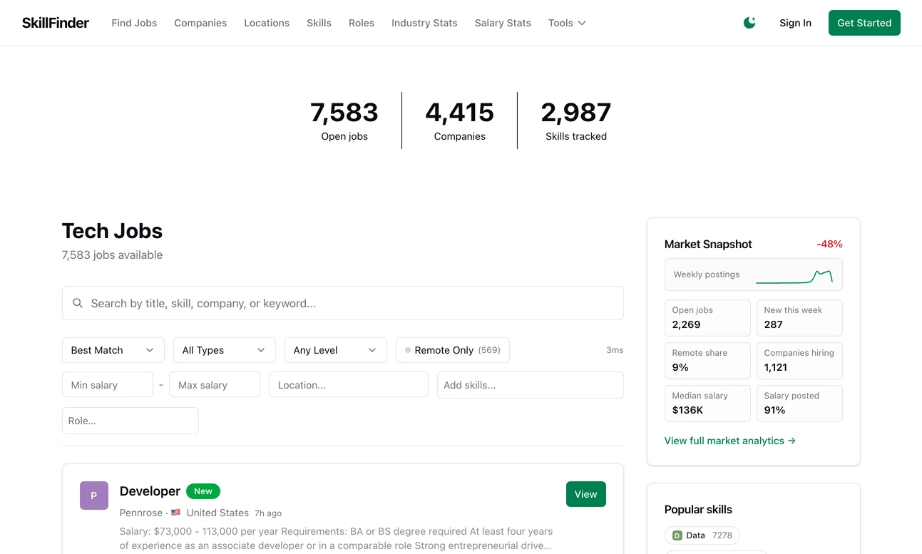Click the Role filter field
Viewport: 922px width, 554px height.
pyautogui.click(x=130, y=421)
